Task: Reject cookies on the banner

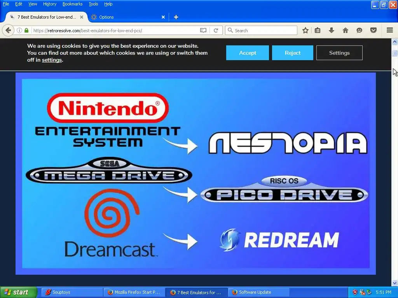Action: 292,53
